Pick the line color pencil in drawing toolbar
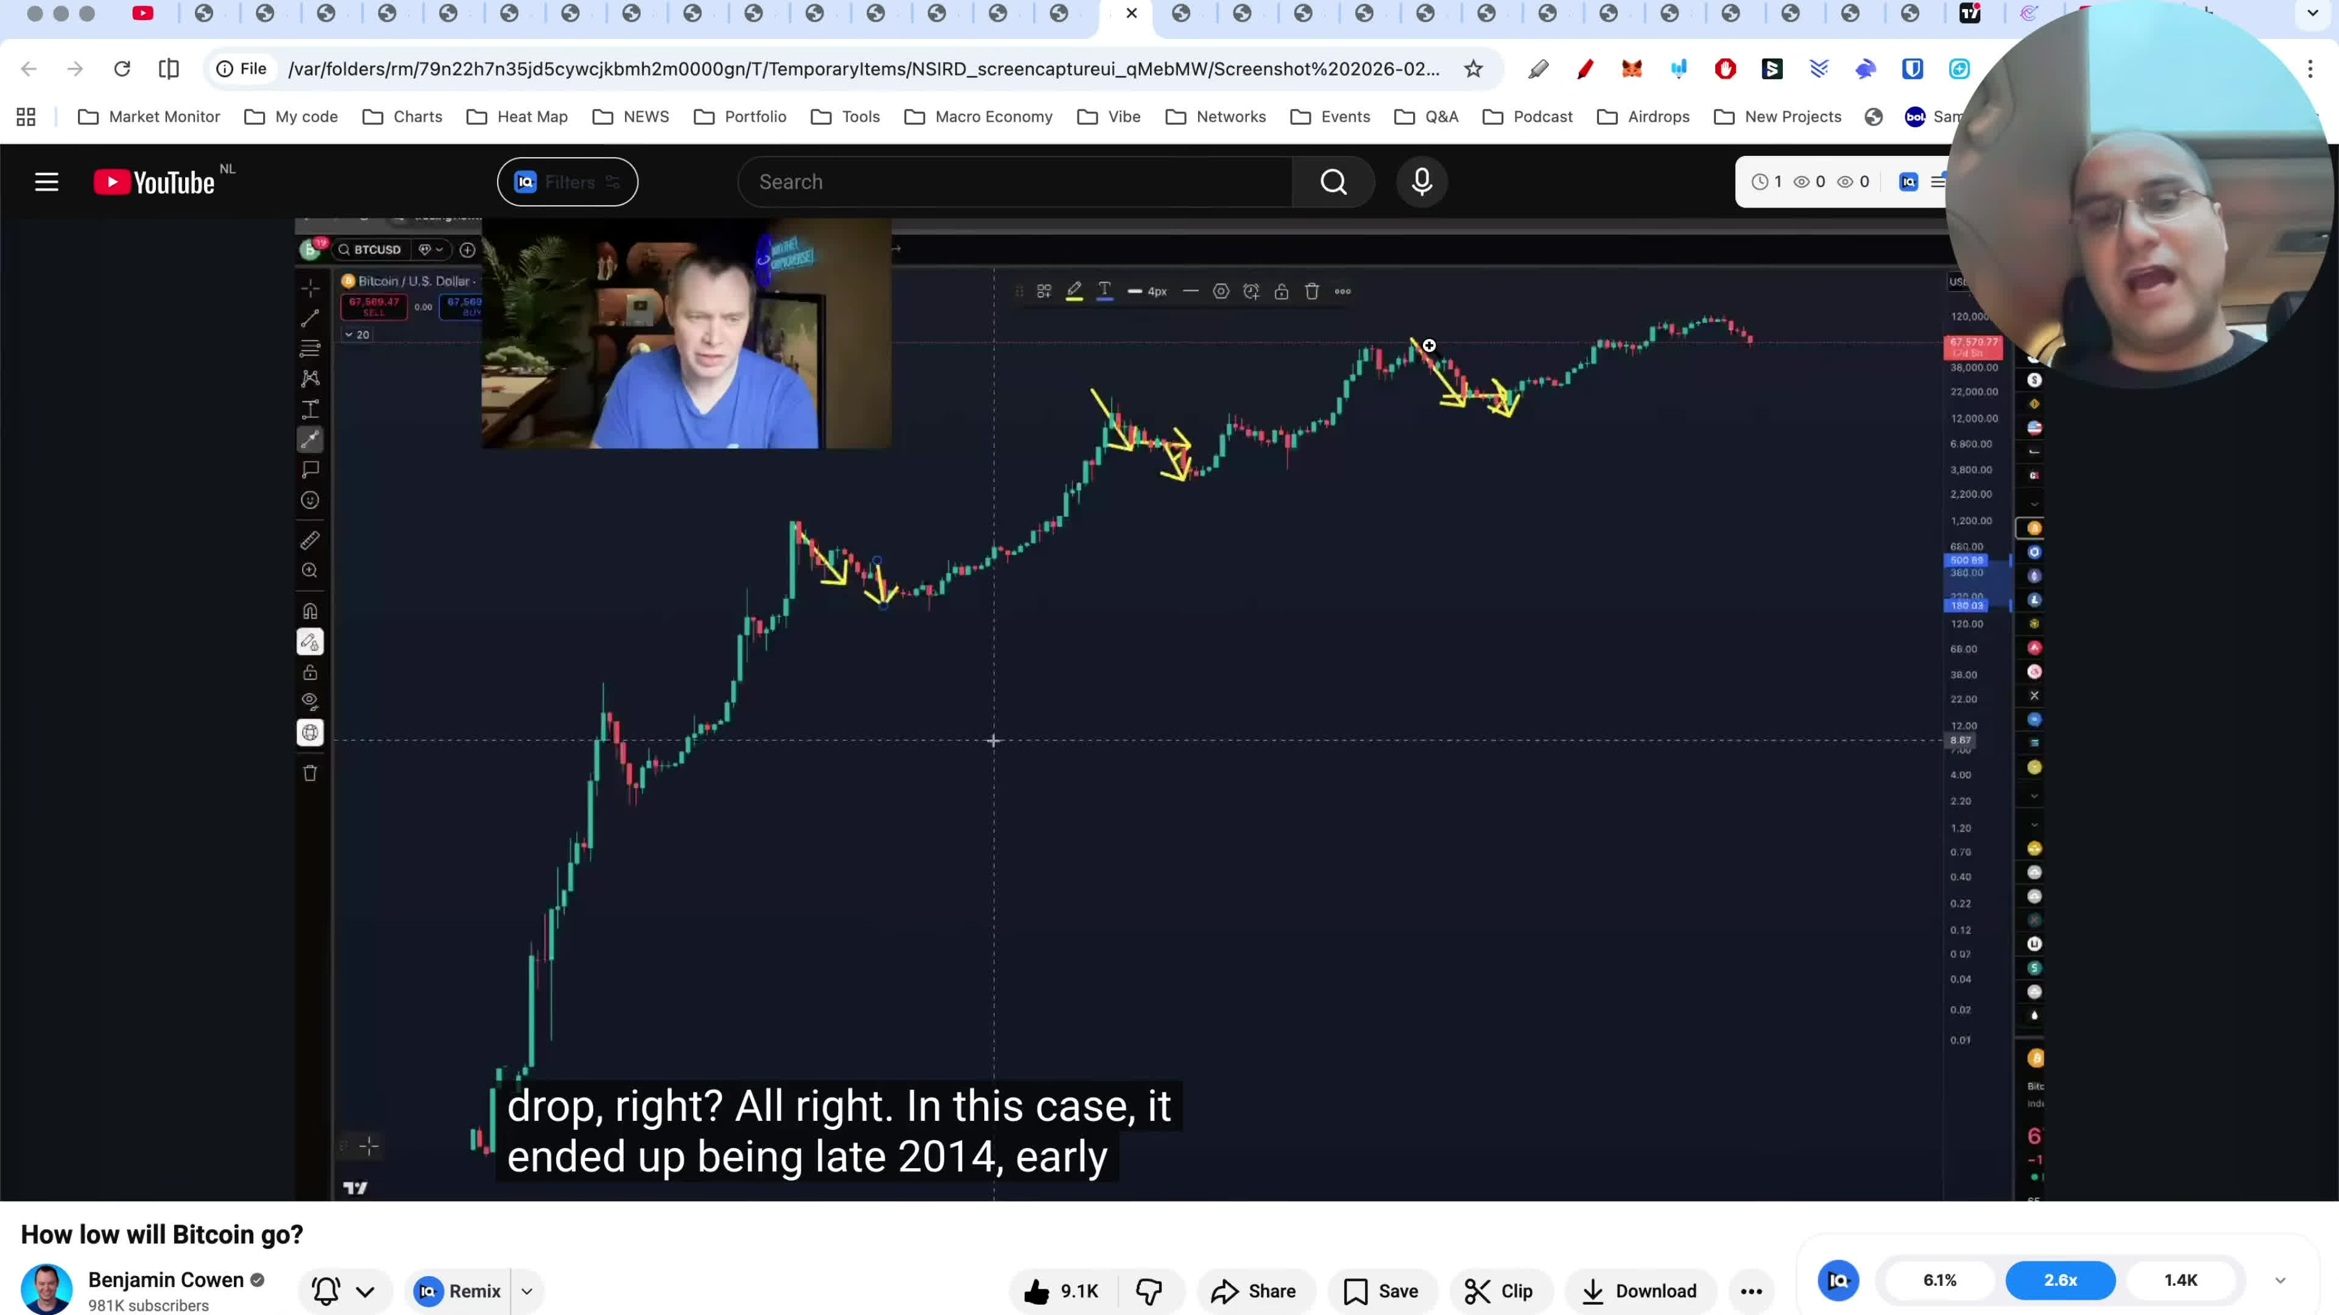2339x1315 pixels. (x=1074, y=292)
